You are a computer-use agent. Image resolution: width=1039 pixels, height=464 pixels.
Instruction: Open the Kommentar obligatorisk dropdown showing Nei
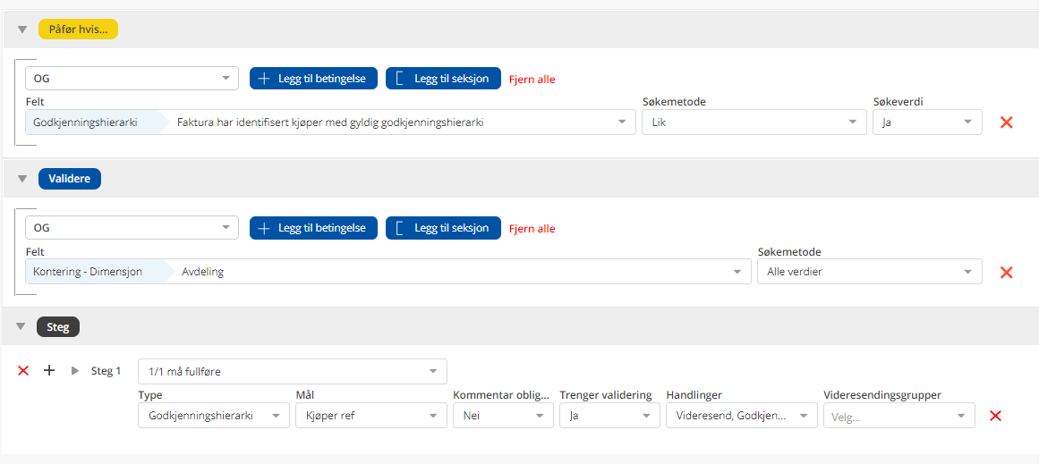[503, 416]
